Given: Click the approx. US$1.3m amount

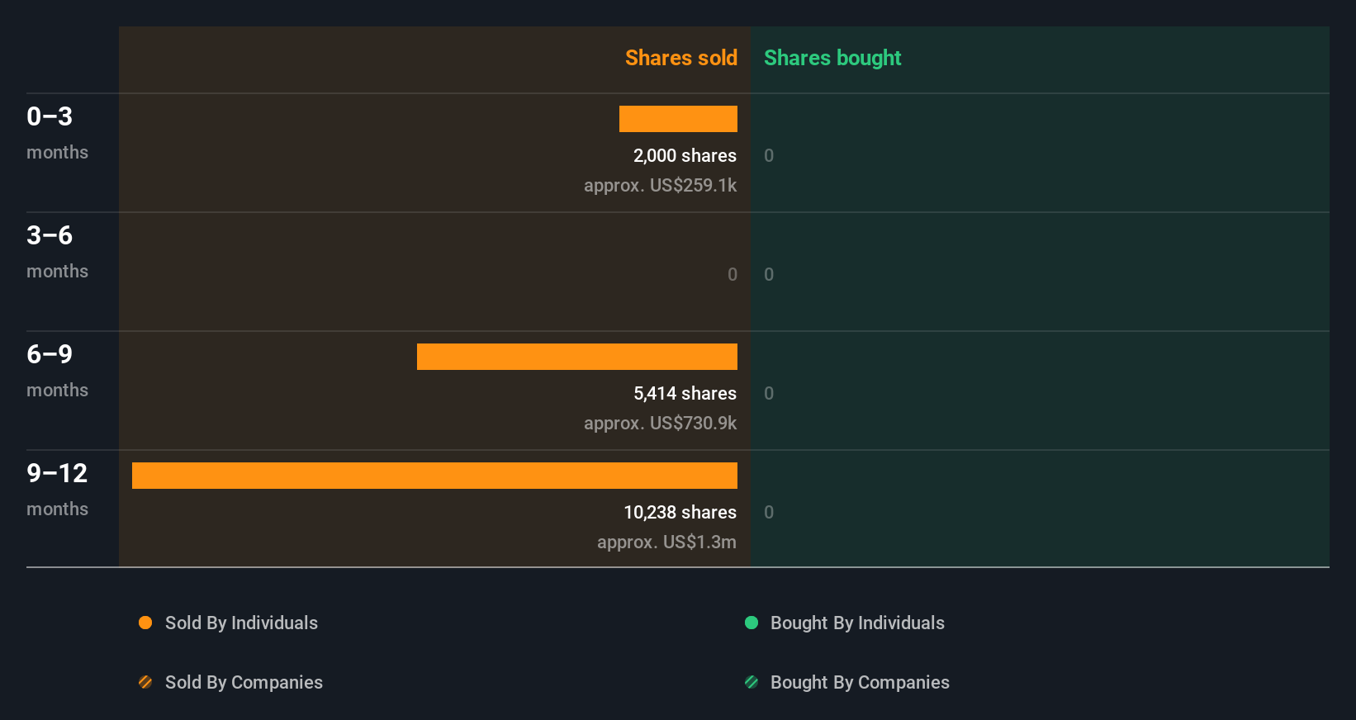Looking at the screenshot, I should [666, 542].
